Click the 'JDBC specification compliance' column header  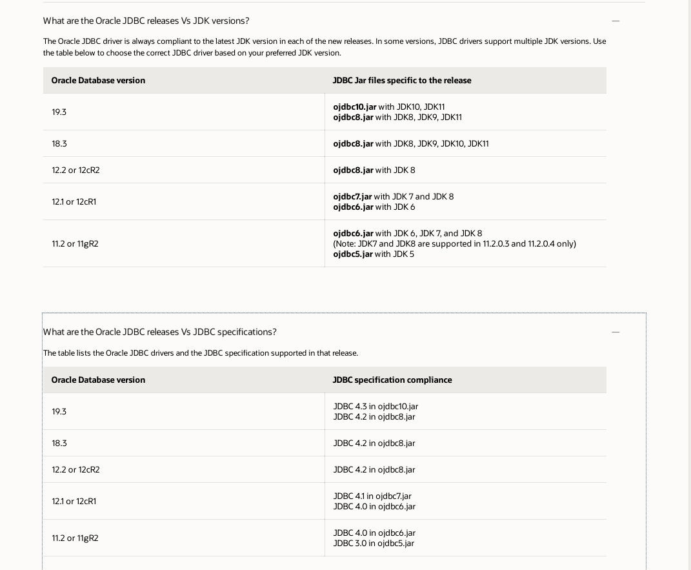coord(392,380)
